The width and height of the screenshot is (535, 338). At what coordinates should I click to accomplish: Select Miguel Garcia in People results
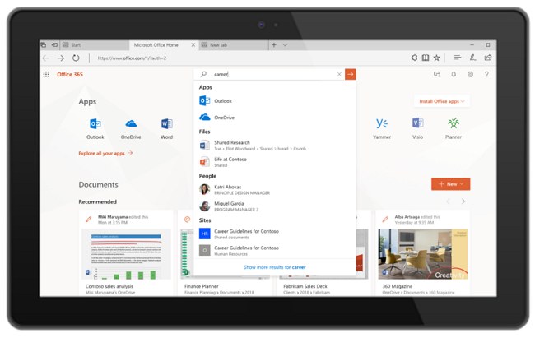tap(275, 206)
